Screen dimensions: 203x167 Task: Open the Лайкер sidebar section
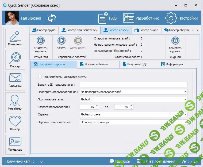15,123
